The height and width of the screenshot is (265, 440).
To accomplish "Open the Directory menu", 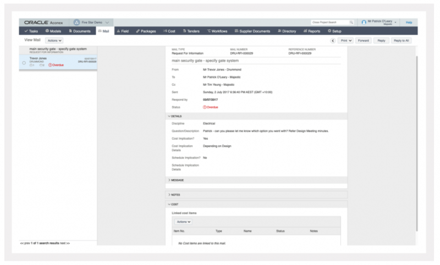I will click(x=287, y=31).
